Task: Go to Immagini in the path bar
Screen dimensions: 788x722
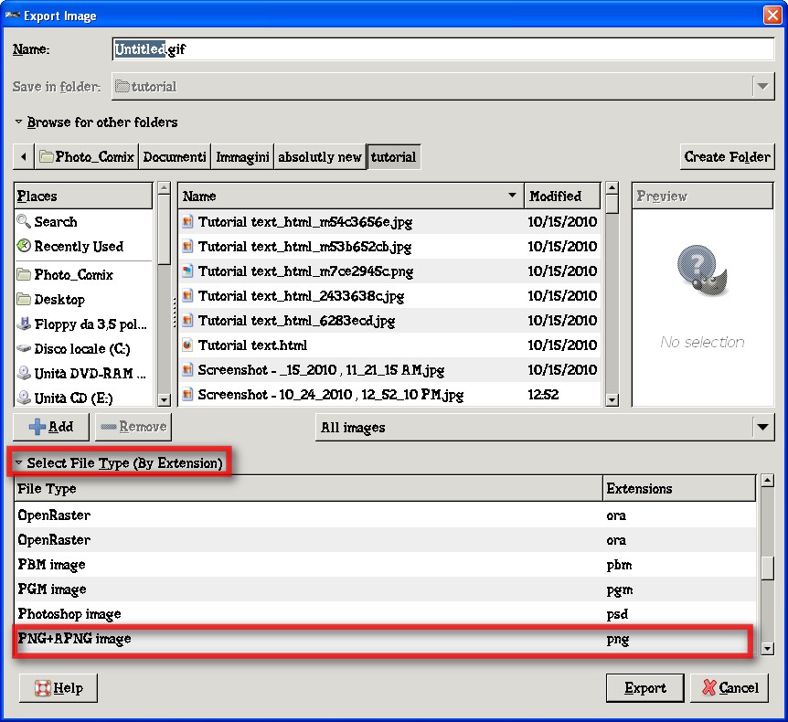Action: tap(242, 157)
